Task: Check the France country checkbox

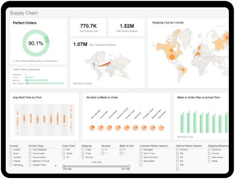Action: (11, 161)
